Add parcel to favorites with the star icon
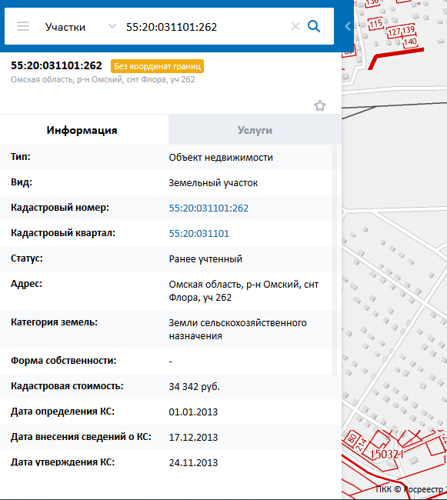The width and height of the screenshot is (447, 500). pos(320,105)
